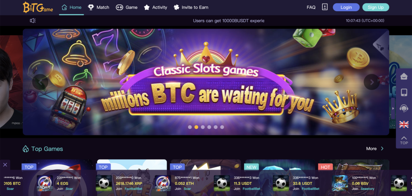Close the winners ticker bar
The image size is (412, 196).
click(x=5, y=165)
